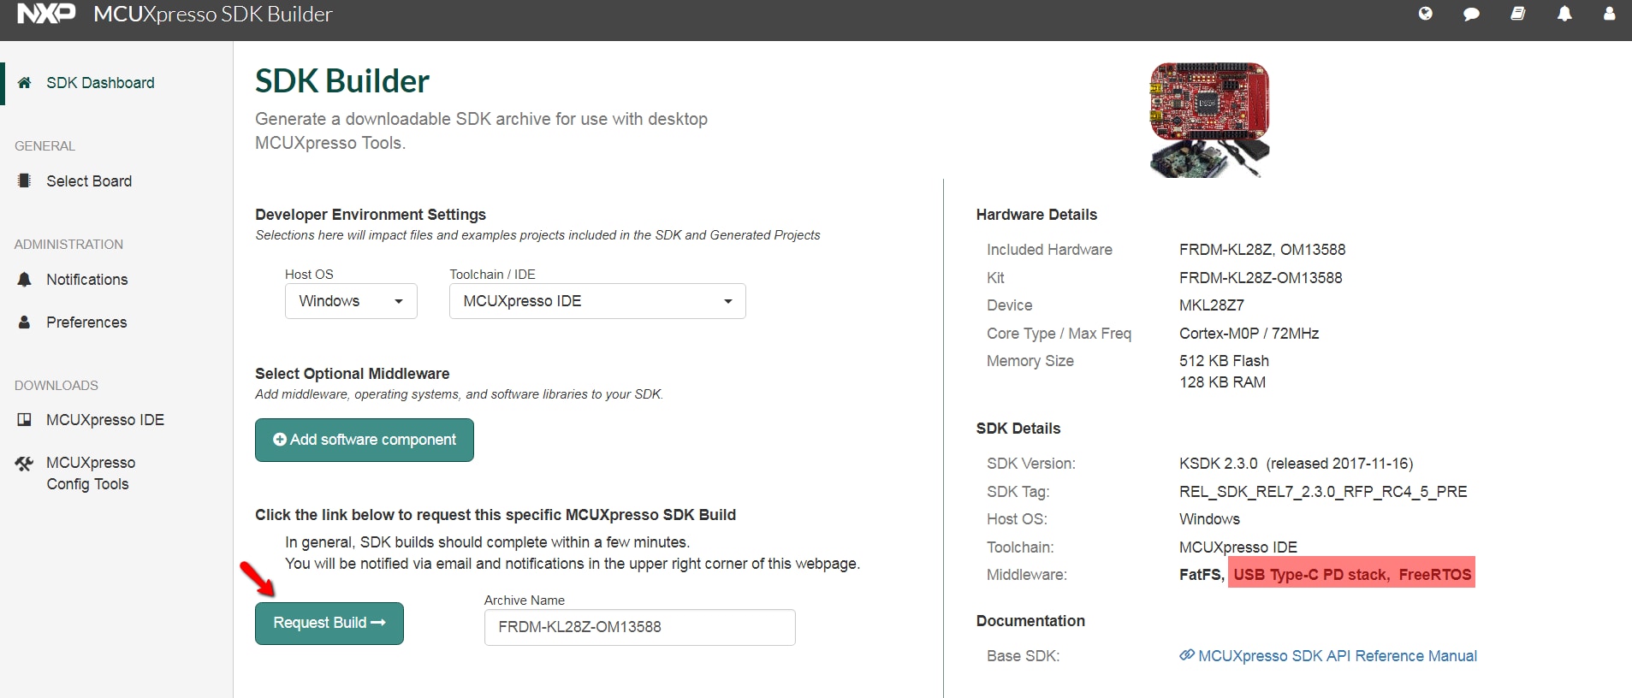
Task: Click the Archive Name input field
Action: coord(639,627)
